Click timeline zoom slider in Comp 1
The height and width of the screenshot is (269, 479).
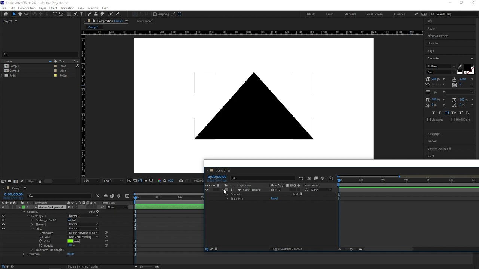point(141,266)
